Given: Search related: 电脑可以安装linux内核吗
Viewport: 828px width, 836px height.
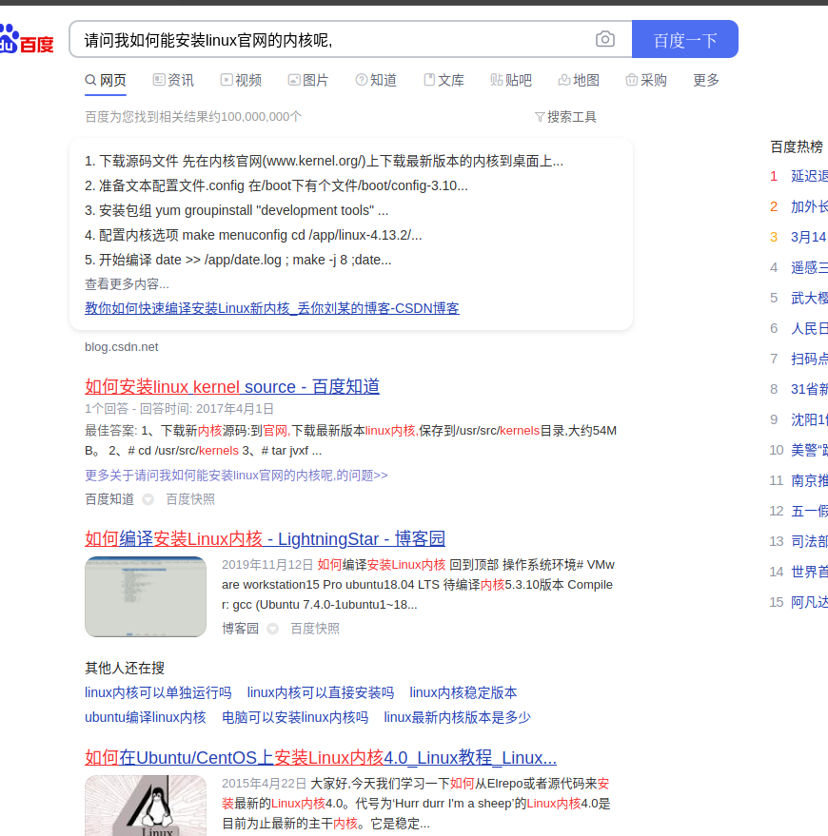Looking at the screenshot, I should point(295,717).
